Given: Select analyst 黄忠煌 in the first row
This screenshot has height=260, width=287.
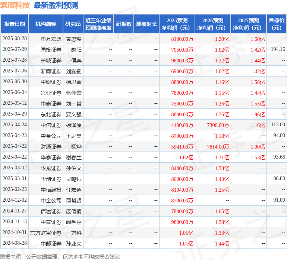Looking at the screenshot, I should pos(74,39).
